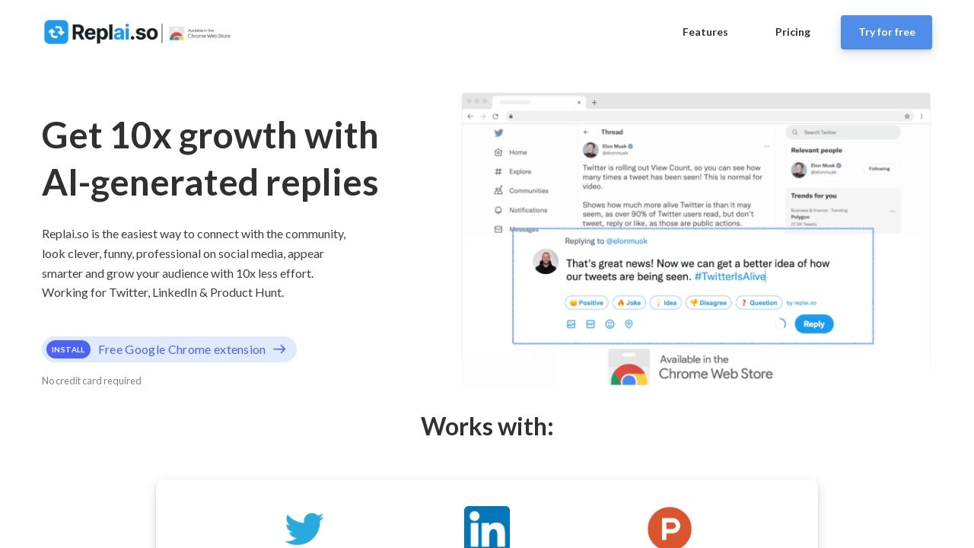The image size is (974, 548).
Task: Click the Twitter bird logo in demo sidebar
Action: tap(498, 132)
